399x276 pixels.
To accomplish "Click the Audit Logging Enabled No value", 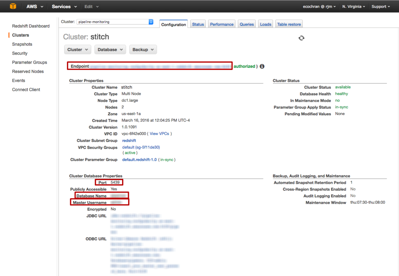I will [353, 195].
